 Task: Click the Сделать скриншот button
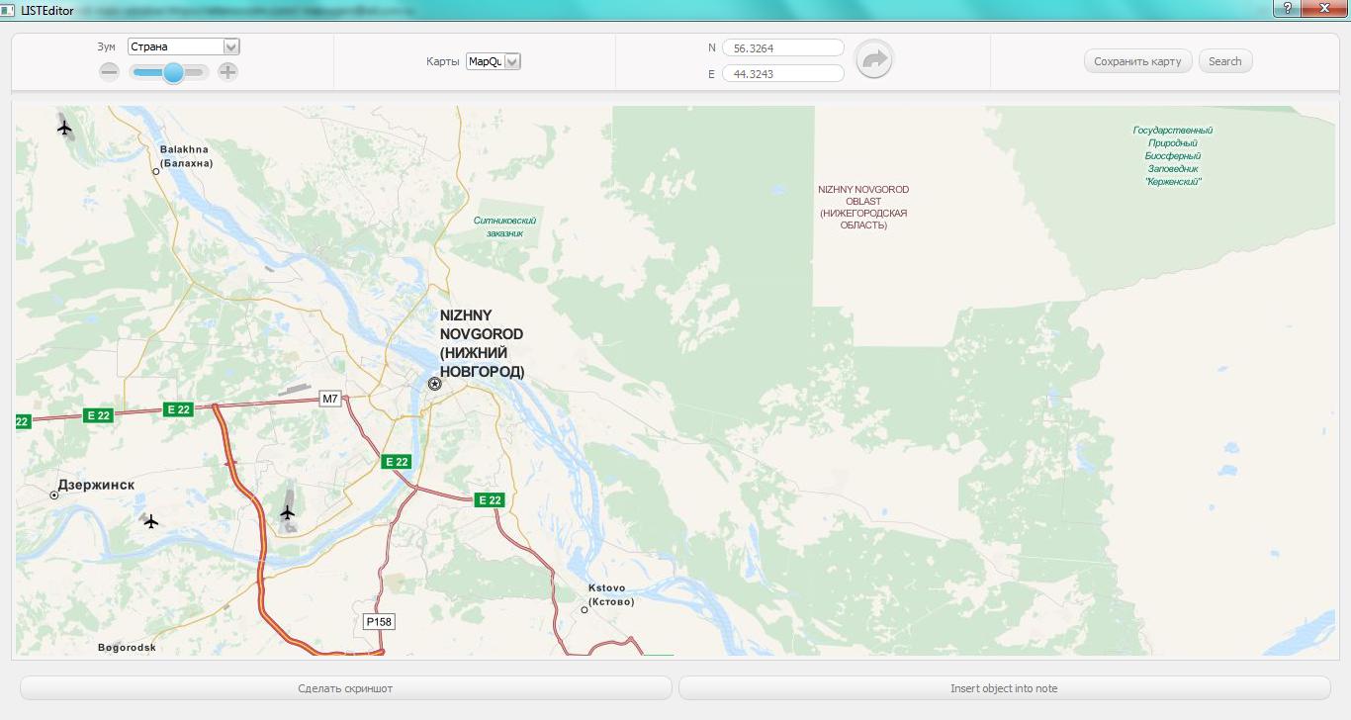[x=345, y=688]
